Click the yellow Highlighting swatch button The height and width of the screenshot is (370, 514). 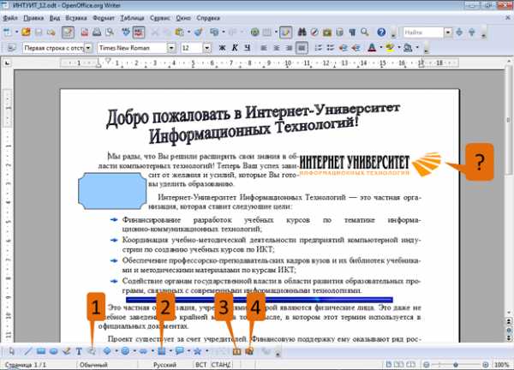390,48
